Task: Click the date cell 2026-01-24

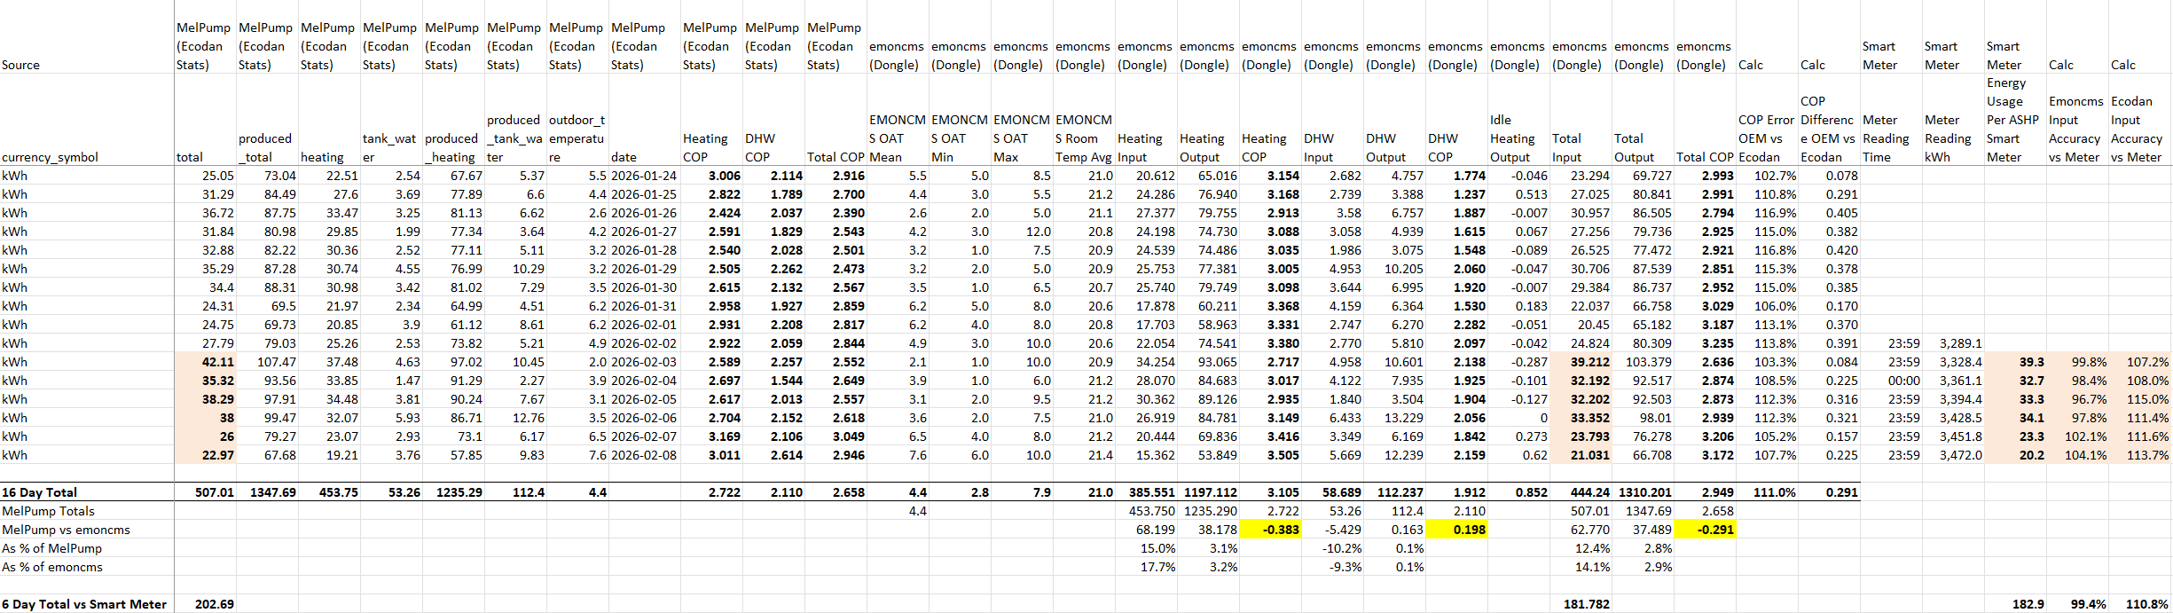Action: click(643, 176)
